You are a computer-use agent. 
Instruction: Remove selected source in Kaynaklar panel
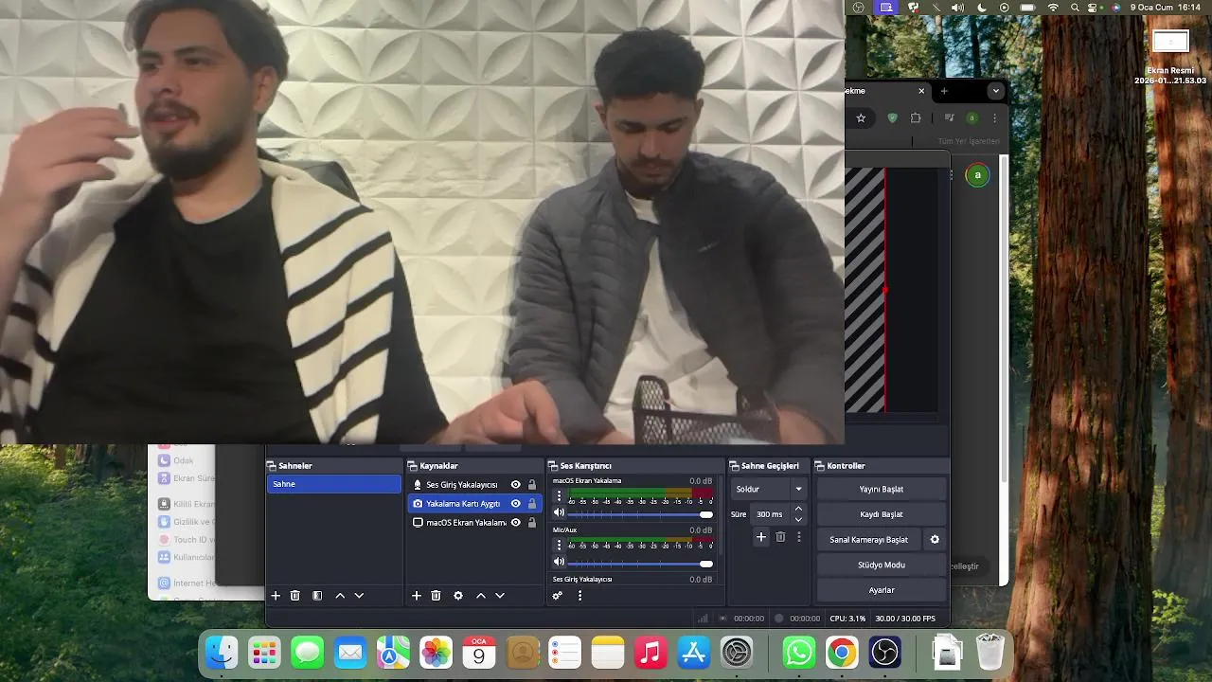[436, 596]
